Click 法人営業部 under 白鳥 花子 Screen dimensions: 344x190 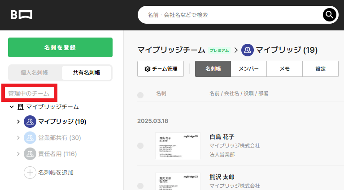tap(222, 155)
